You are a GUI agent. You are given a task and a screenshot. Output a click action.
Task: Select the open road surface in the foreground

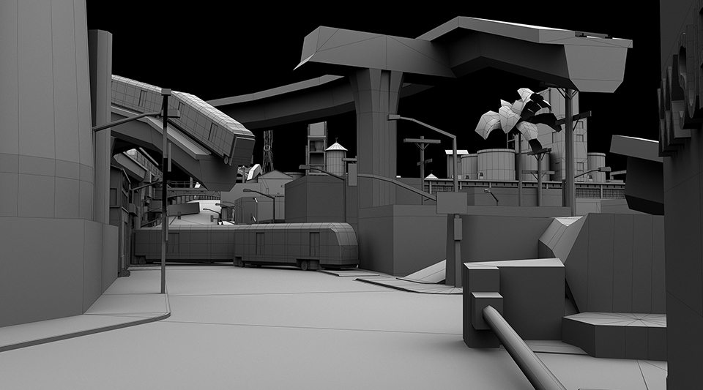point(293,329)
